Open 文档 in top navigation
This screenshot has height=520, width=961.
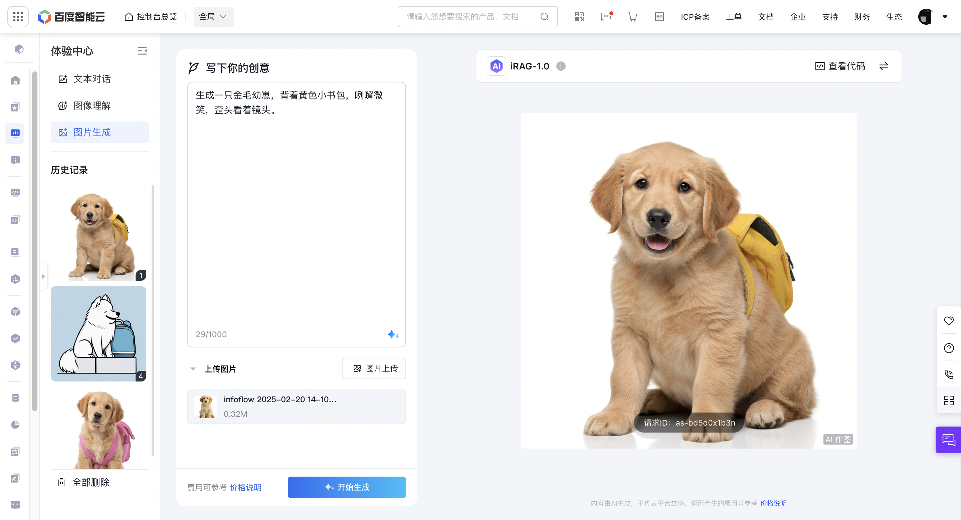pyautogui.click(x=766, y=17)
